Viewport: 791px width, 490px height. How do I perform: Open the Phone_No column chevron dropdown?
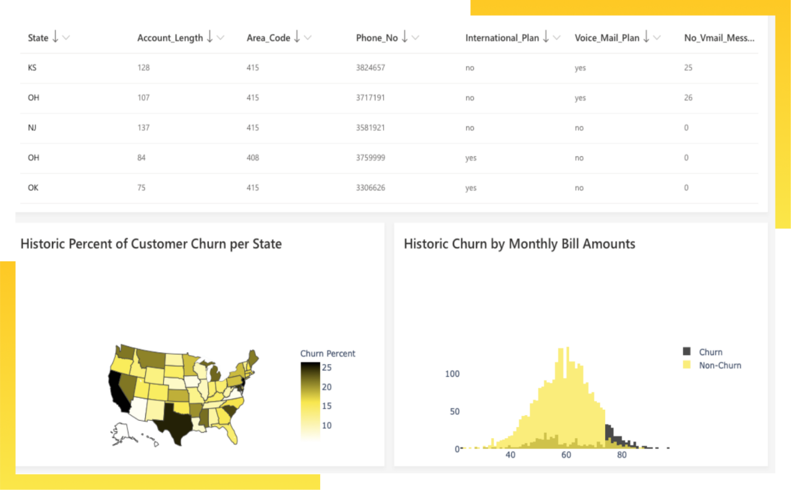click(415, 38)
